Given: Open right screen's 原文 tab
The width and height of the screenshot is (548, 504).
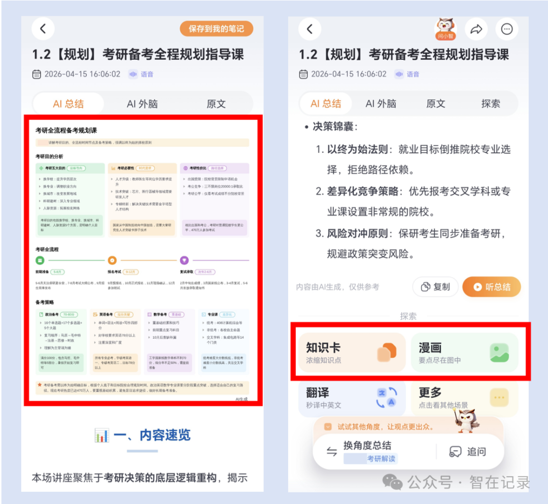Looking at the screenshot, I should click(435, 103).
